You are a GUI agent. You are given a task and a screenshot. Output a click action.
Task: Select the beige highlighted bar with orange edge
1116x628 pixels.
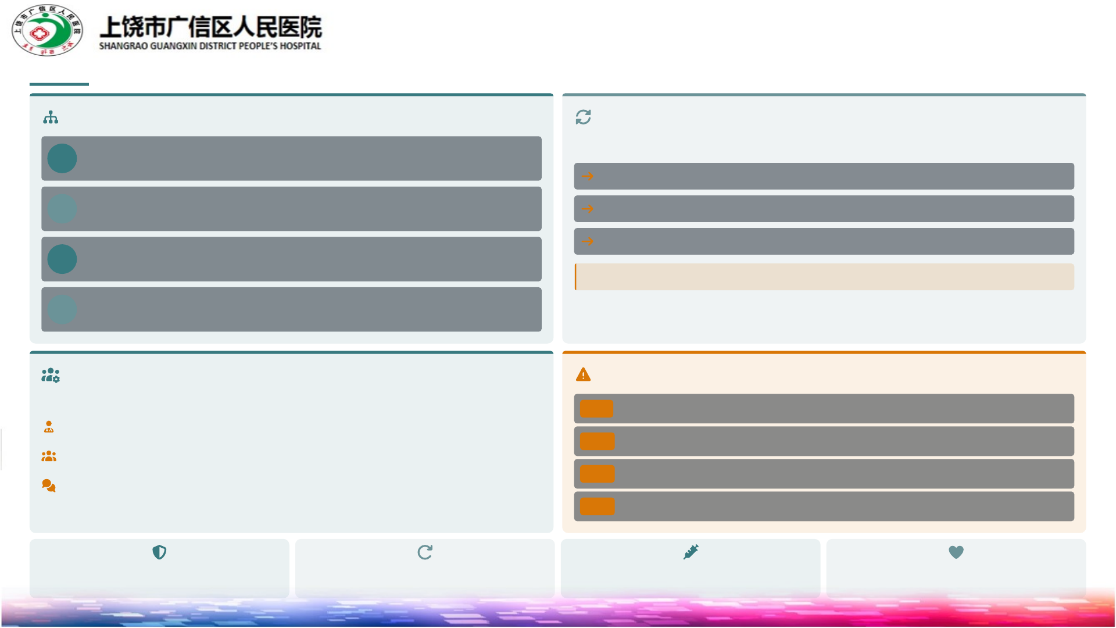coord(824,277)
